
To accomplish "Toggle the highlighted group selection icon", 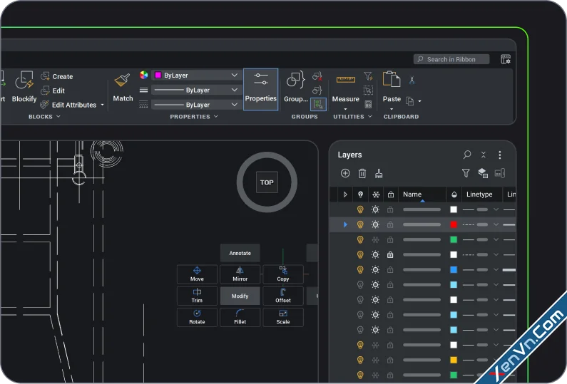I will pos(318,105).
